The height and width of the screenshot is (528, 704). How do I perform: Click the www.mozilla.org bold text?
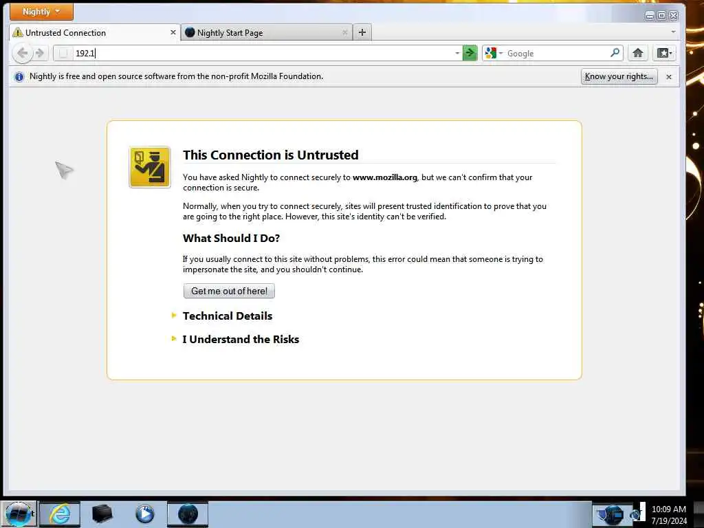click(x=385, y=177)
